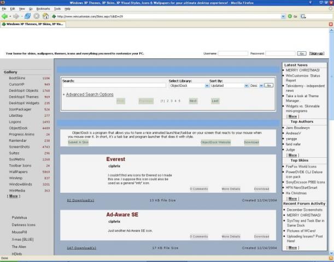The height and width of the screenshot is (262, 334).
Task: Click the search engine icon in toolbar
Action: [303, 16]
